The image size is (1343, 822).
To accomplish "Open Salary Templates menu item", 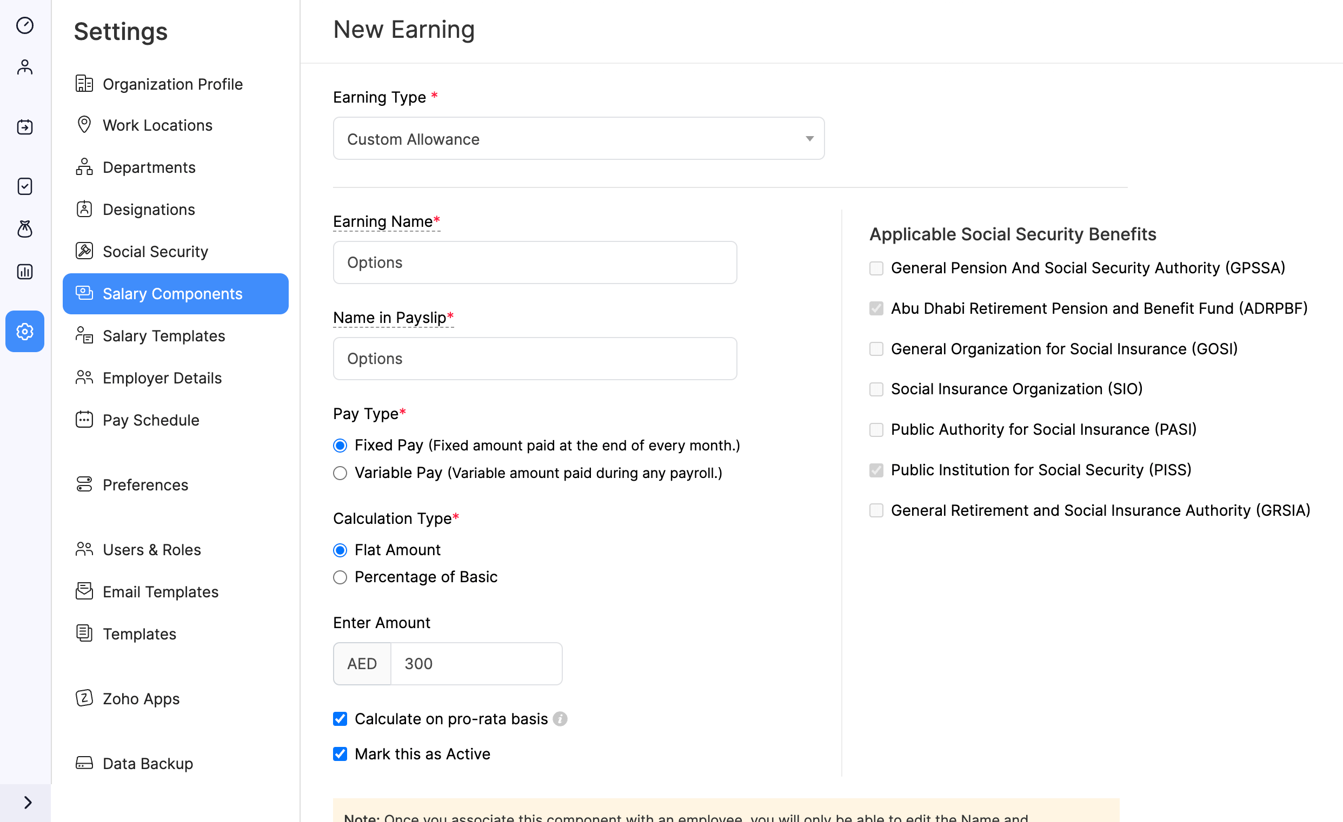I will [164, 335].
